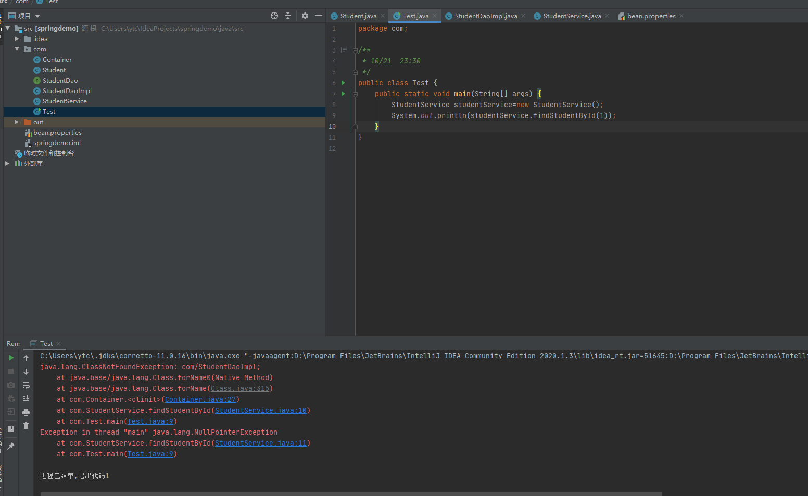Click the run gutter arrow beside main method
The height and width of the screenshot is (496, 808).
tap(343, 94)
